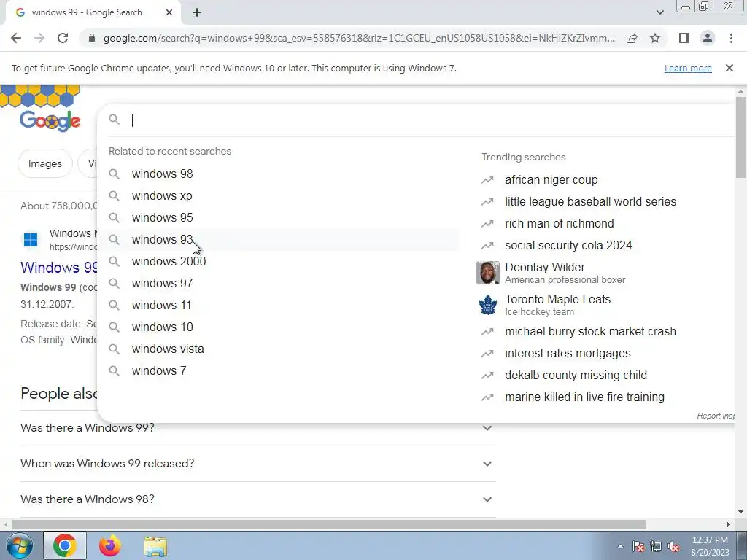The height and width of the screenshot is (560, 747).
Task: Show hidden tray icons arrow
Action: pyautogui.click(x=620, y=546)
